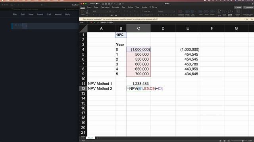Image resolution: width=254 pixels, height=142 pixels.
Task: Select column E header
Action: tap(188, 28)
